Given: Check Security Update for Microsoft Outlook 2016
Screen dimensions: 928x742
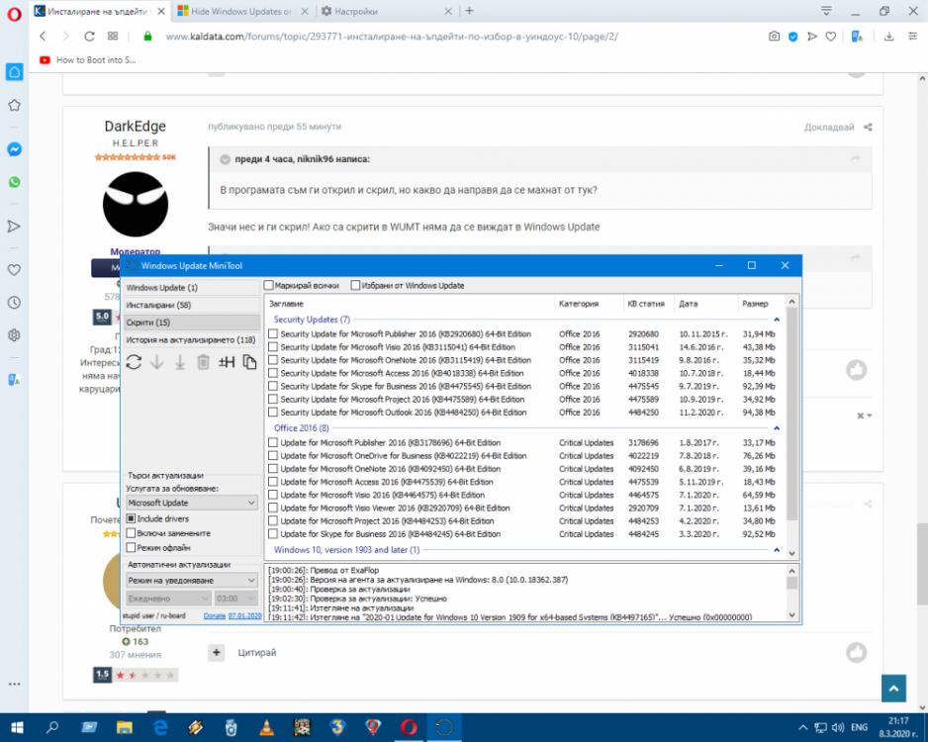Looking at the screenshot, I should pos(273,413).
